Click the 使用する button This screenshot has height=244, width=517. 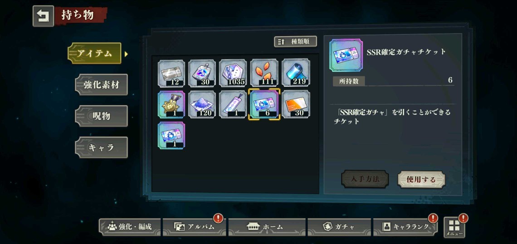[421, 179]
